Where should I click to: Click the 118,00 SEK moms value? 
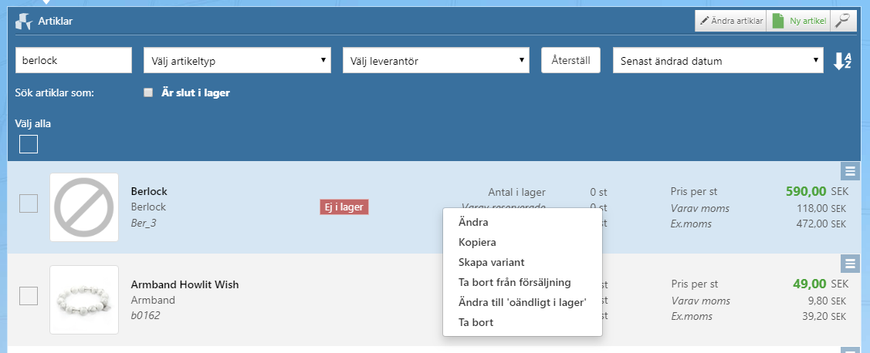click(x=820, y=209)
